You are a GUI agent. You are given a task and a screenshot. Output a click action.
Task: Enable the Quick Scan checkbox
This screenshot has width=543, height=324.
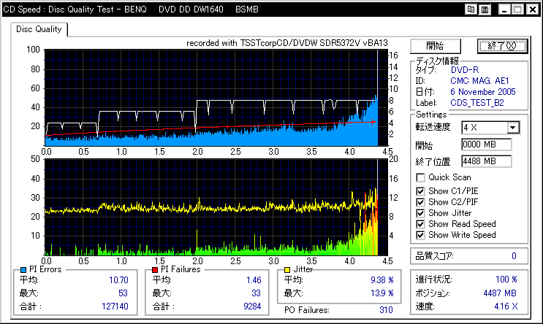[420, 178]
